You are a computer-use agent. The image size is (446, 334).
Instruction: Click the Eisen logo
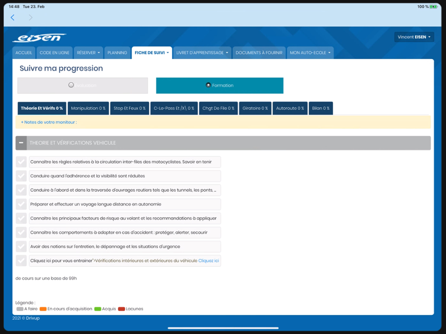coord(40,37)
